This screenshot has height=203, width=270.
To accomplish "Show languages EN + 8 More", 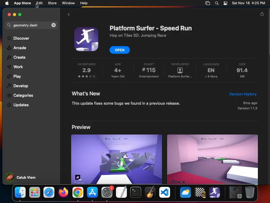I will click(x=211, y=70).
